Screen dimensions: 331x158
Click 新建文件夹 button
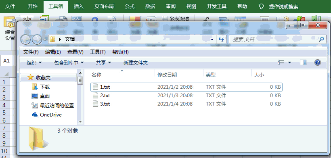point(136,62)
